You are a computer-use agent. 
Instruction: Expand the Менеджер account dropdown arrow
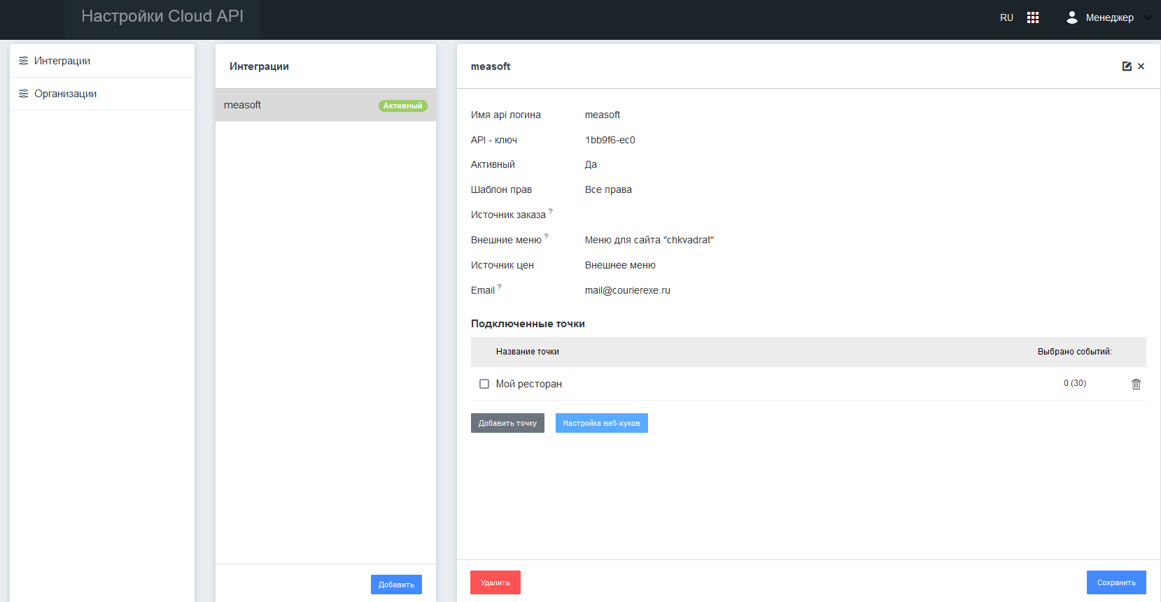1148,18
